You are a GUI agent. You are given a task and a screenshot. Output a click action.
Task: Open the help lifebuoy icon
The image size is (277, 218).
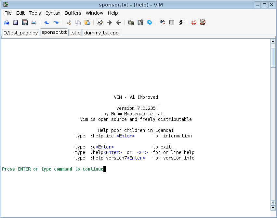point(194,22)
